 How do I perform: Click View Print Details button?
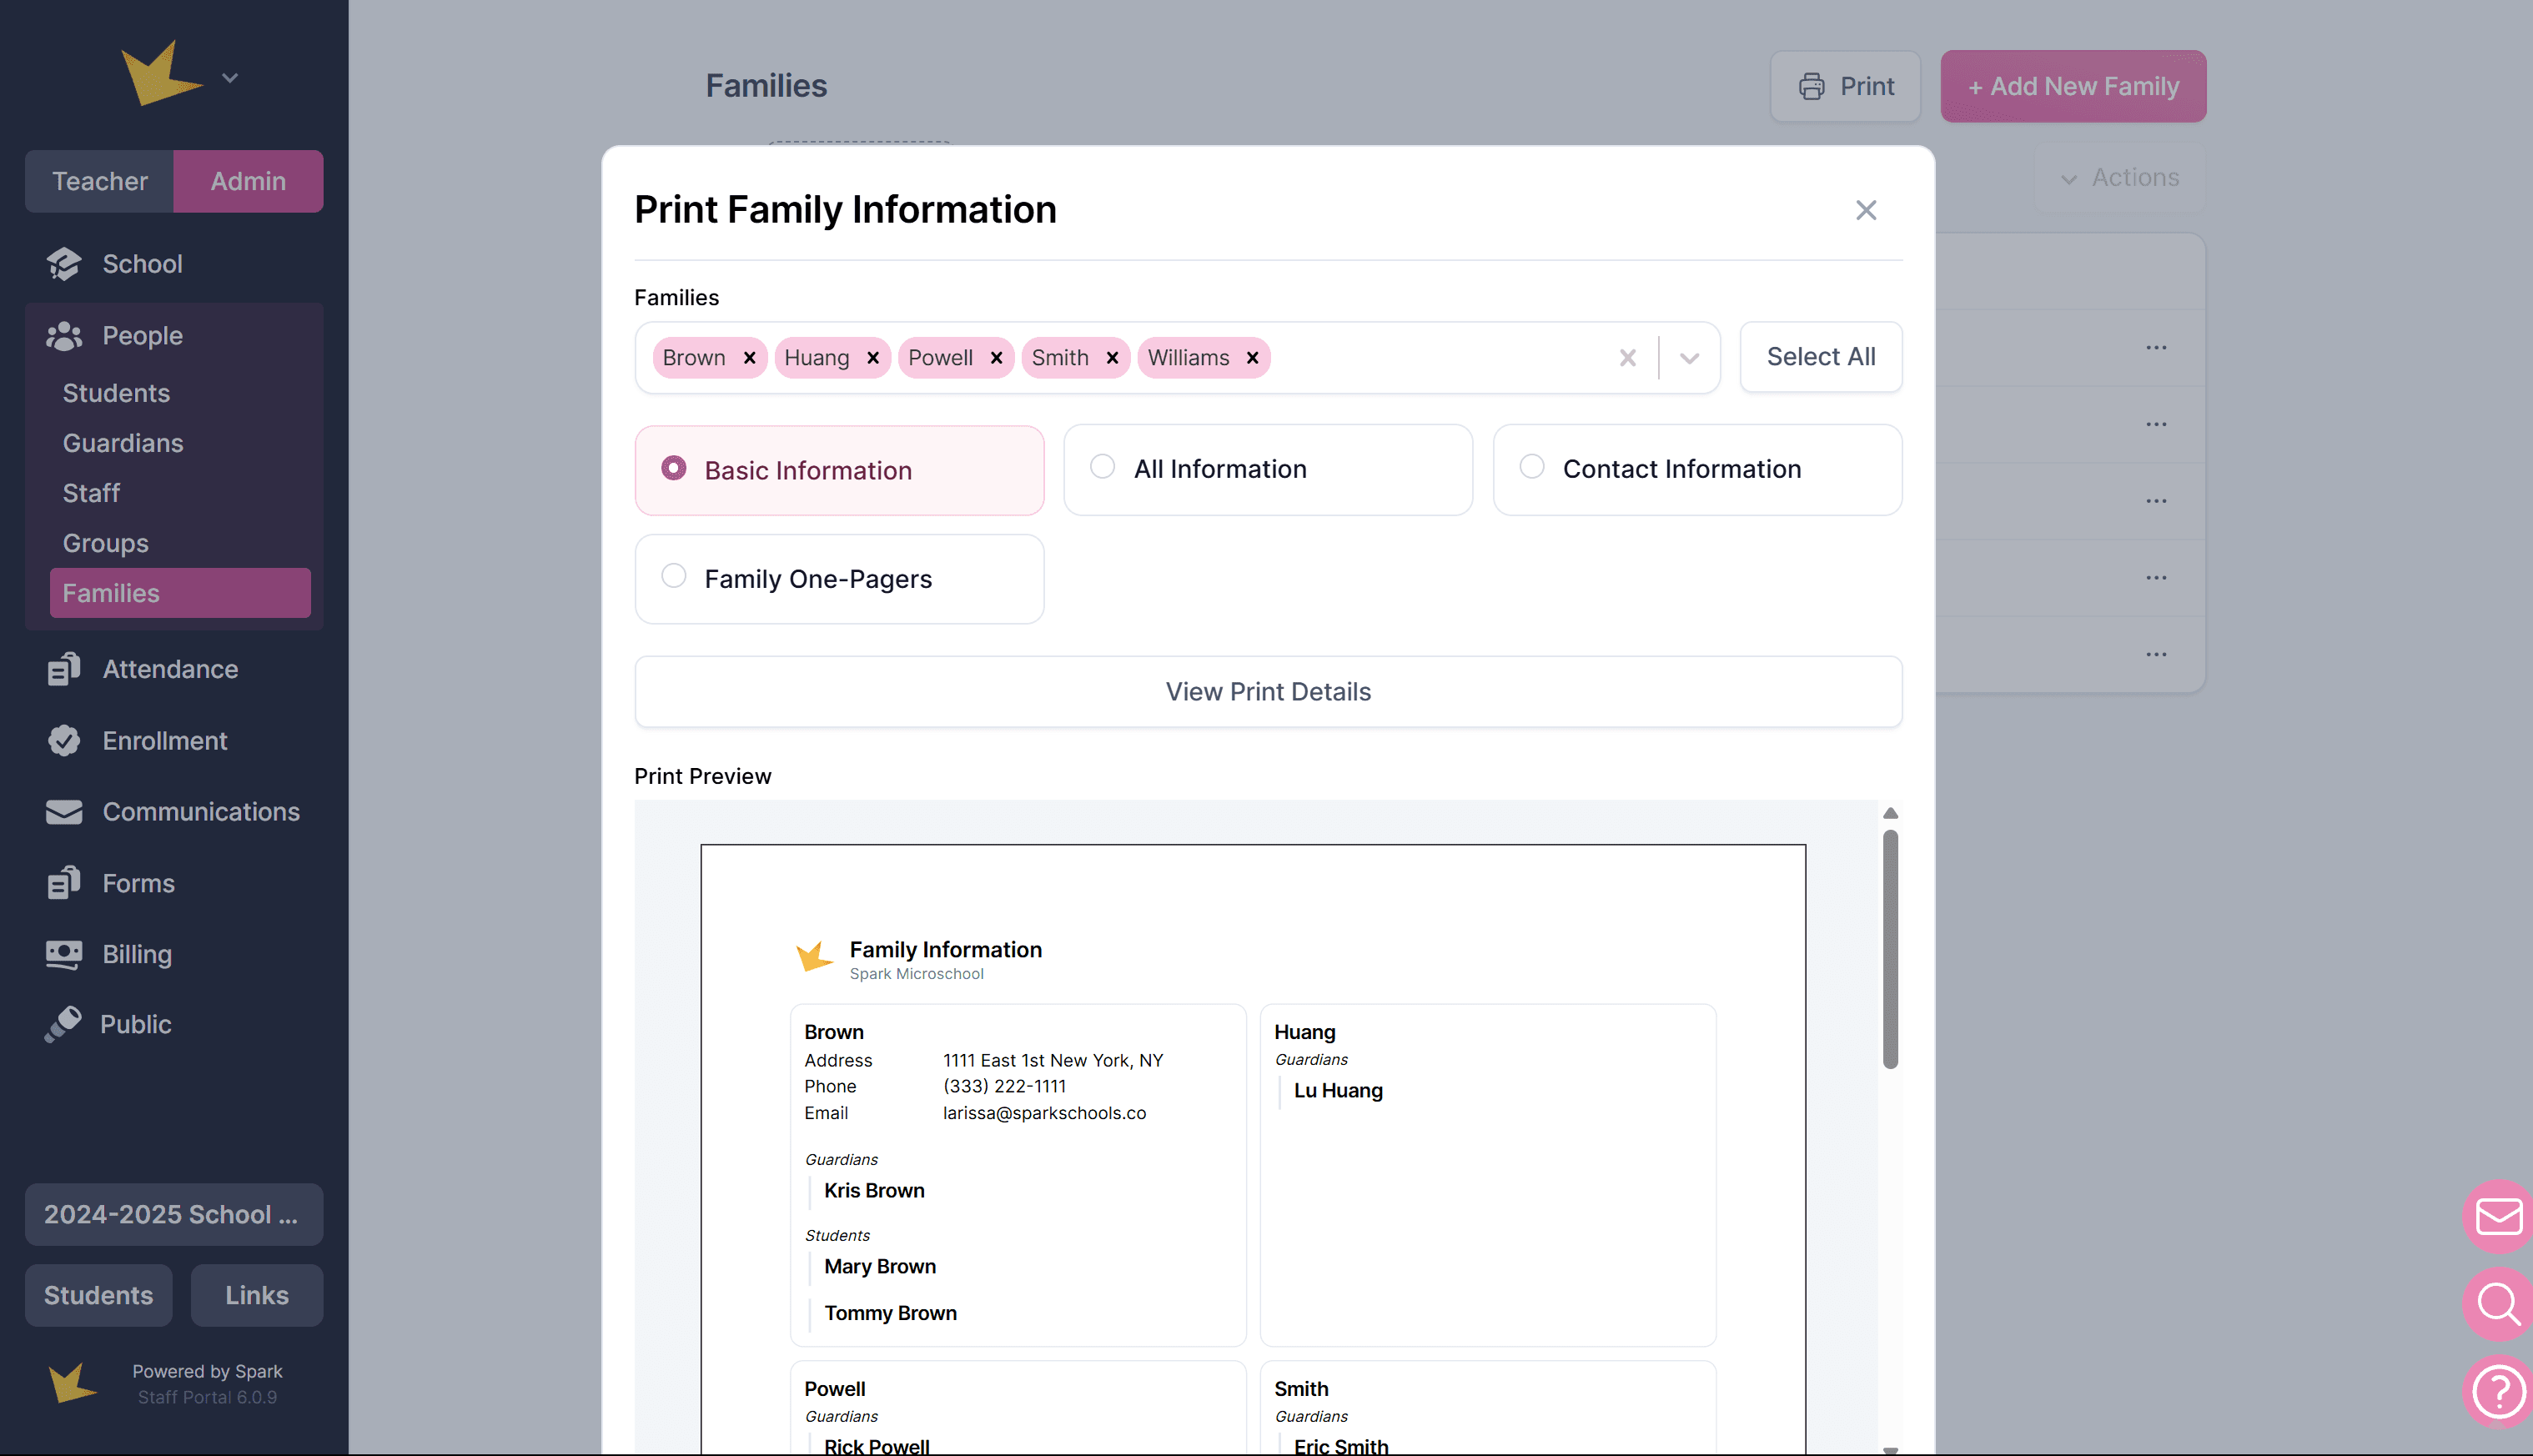[1267, 691]
